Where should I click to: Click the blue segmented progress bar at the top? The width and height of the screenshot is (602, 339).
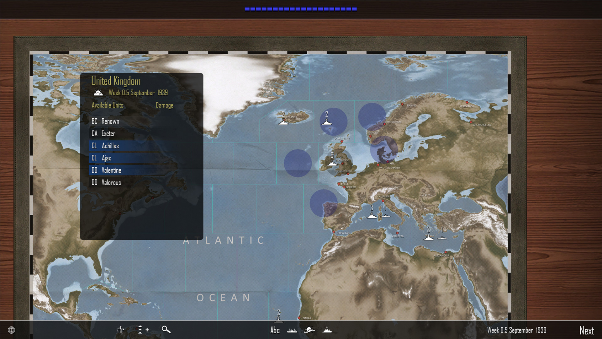point(301,8)
